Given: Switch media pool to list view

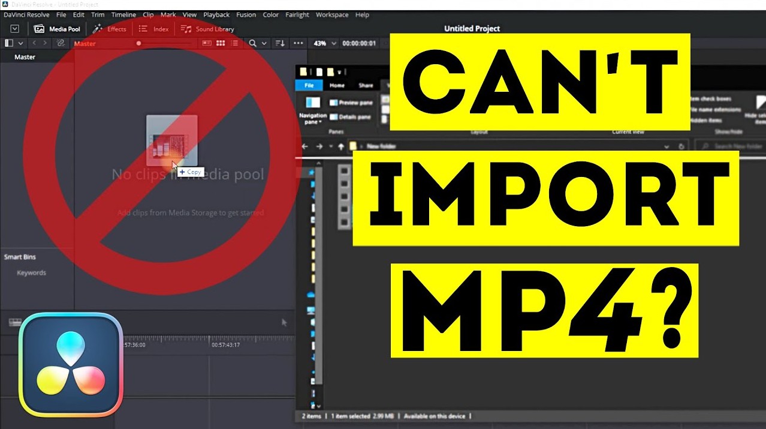Looking at the screenshot, I should pos(234,43).
